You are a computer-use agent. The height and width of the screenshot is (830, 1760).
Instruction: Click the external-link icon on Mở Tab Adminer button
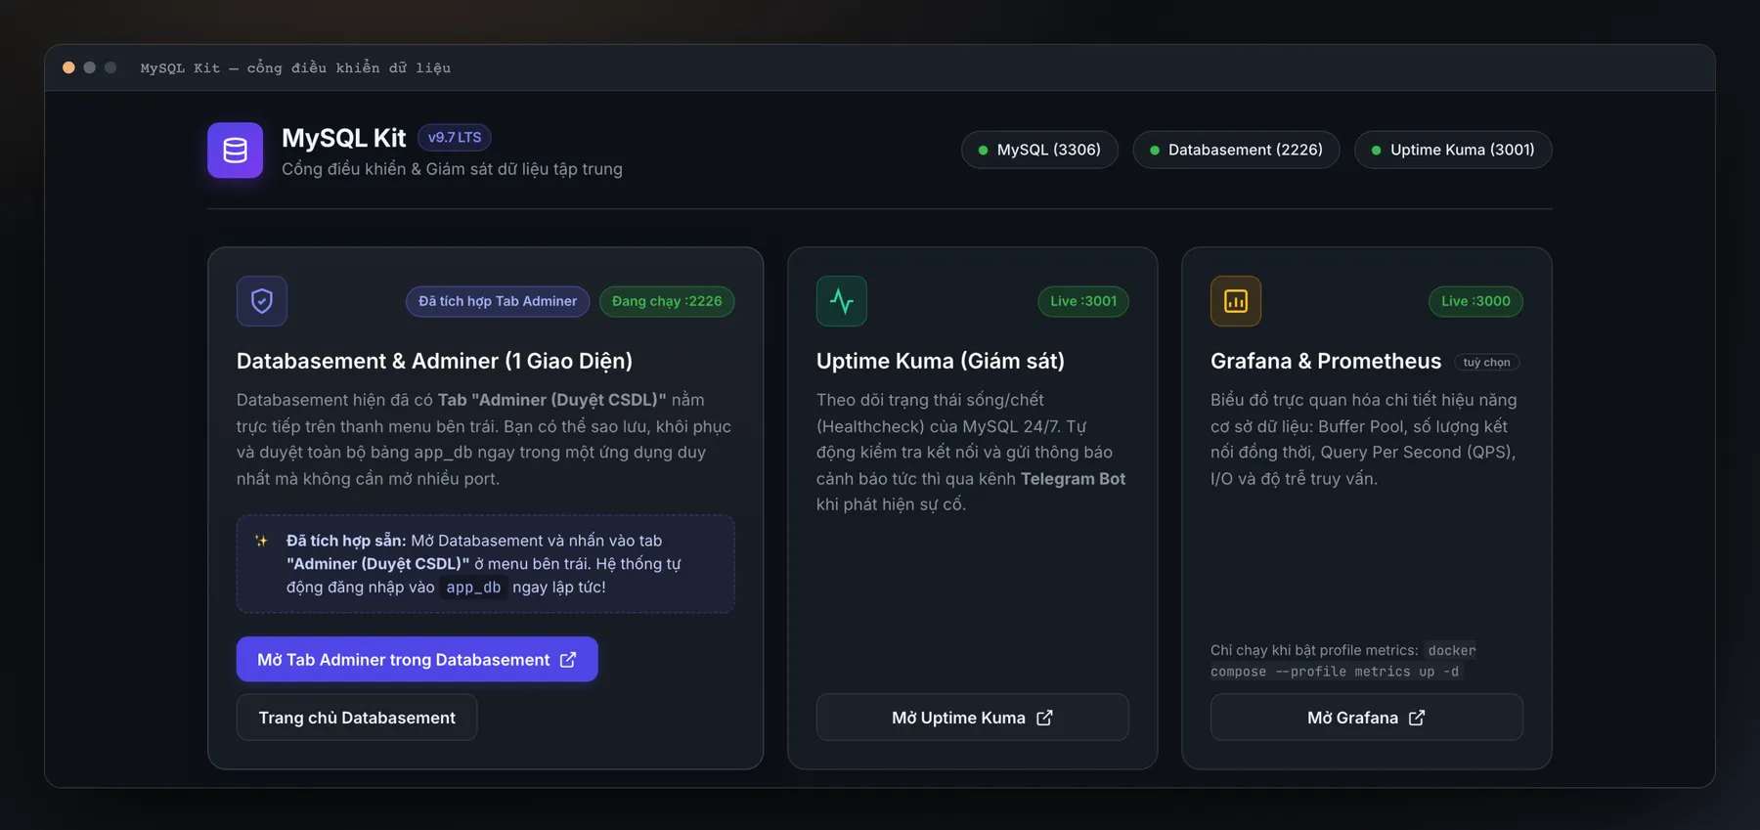point(568,660)
